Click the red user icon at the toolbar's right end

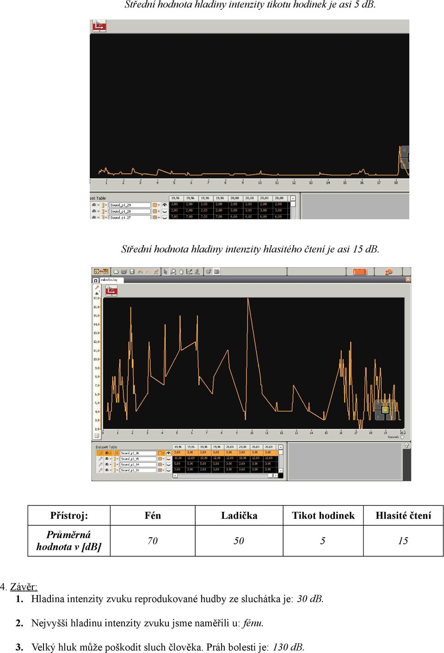coord(388,272)
